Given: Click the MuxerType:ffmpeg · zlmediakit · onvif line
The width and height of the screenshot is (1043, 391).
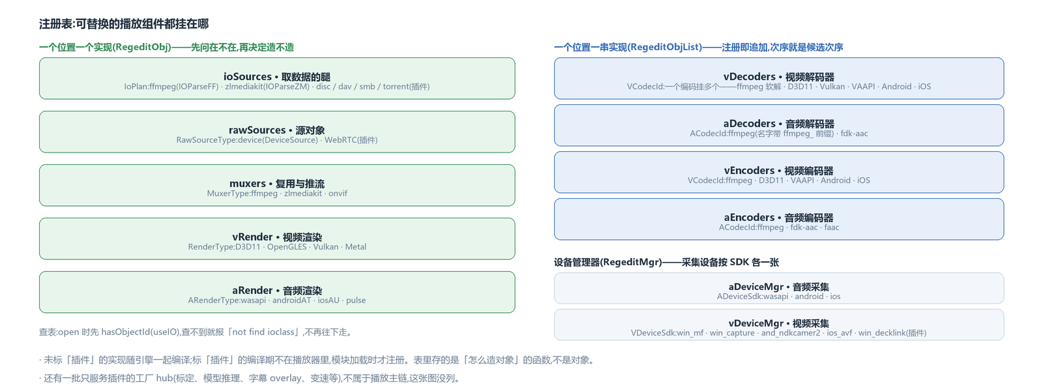Looking at the screenshot, I should coord(277,194).
